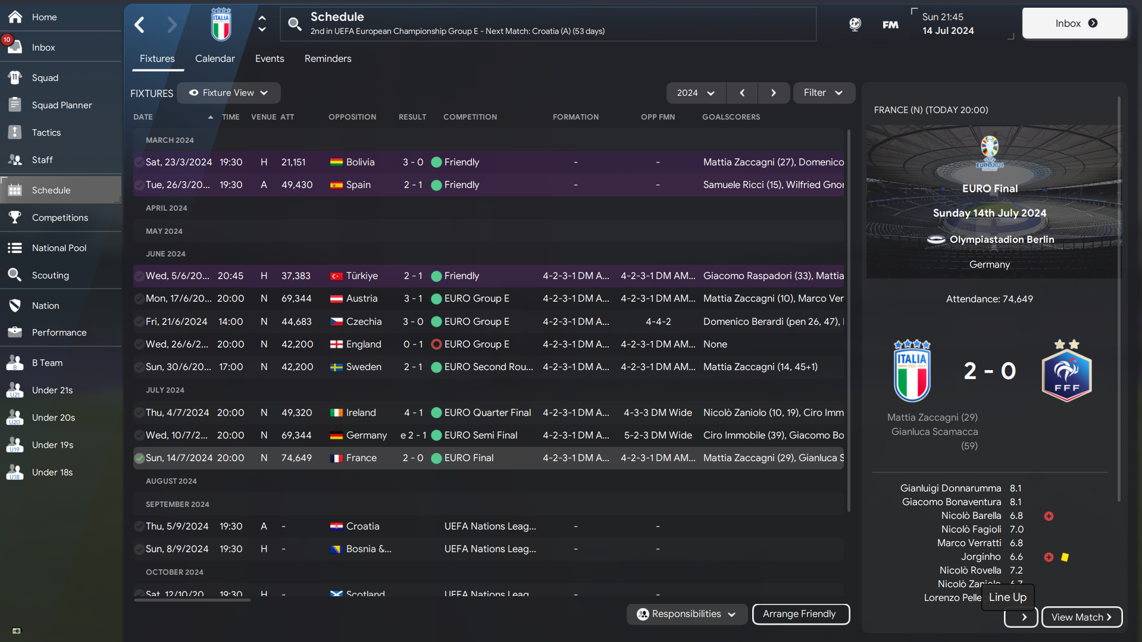
Task: Open the Home sidebar icon
Action: click(15, 17)
